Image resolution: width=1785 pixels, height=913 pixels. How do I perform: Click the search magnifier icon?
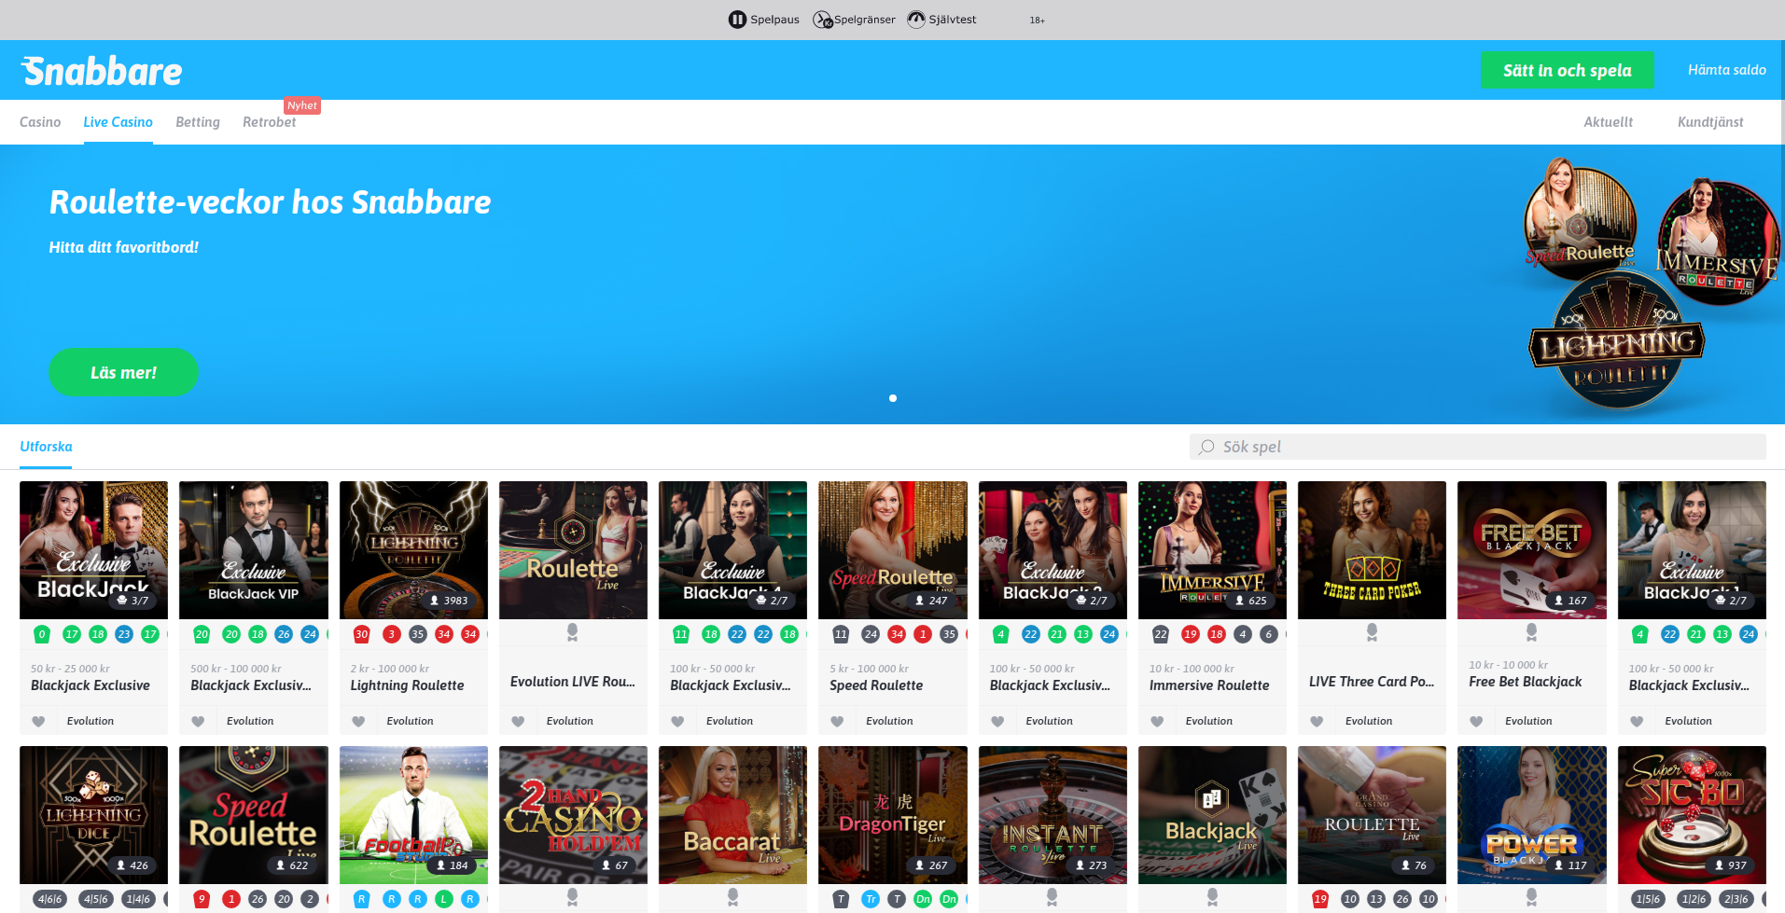tap(1206, 447)
